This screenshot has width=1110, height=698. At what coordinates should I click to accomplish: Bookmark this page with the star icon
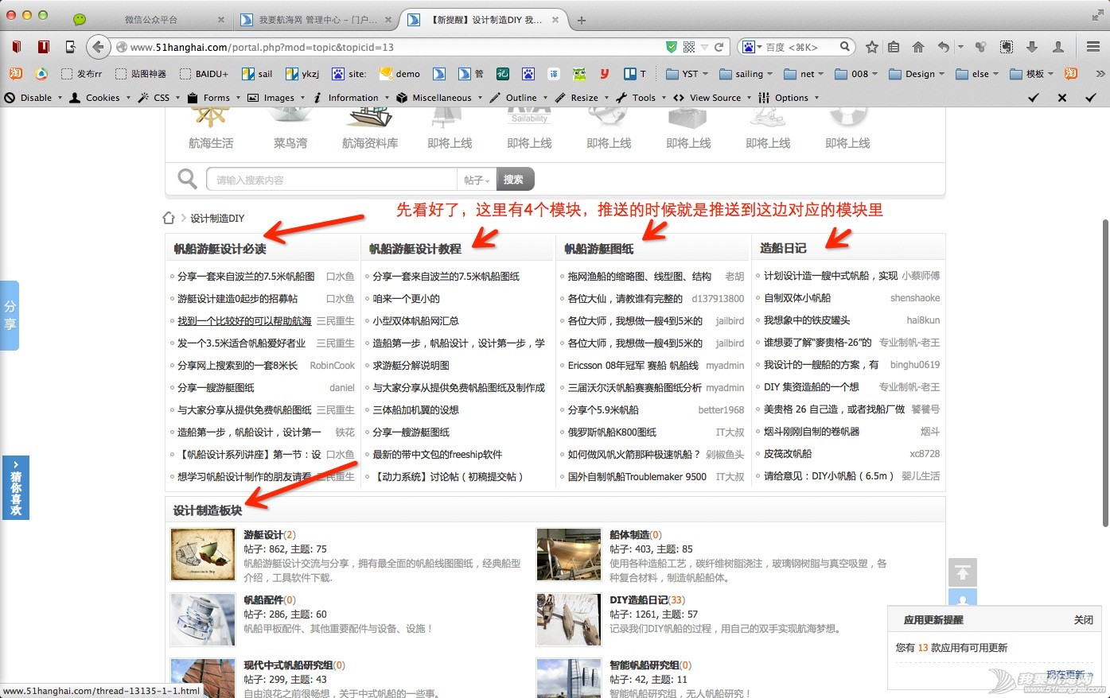pyautogui.click(x=871, y=47)
